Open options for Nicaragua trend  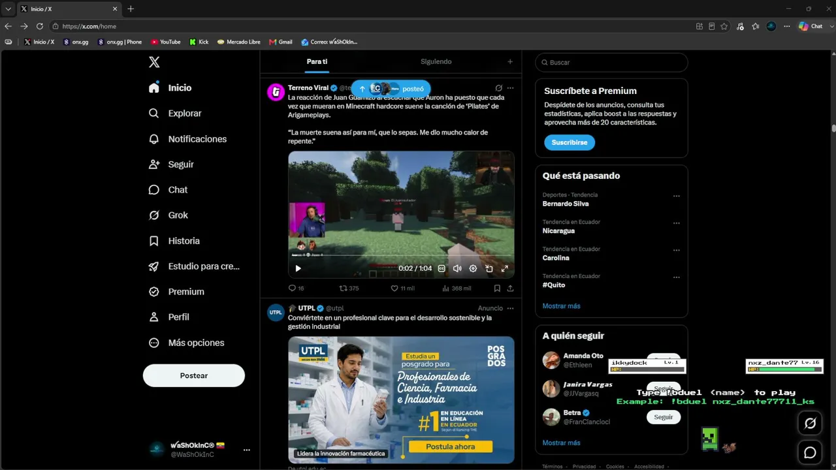click(x=677, y=223)
